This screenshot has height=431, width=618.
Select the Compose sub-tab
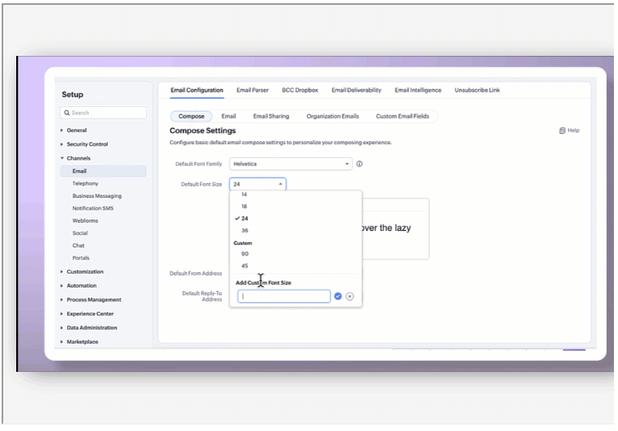(191, 117)
